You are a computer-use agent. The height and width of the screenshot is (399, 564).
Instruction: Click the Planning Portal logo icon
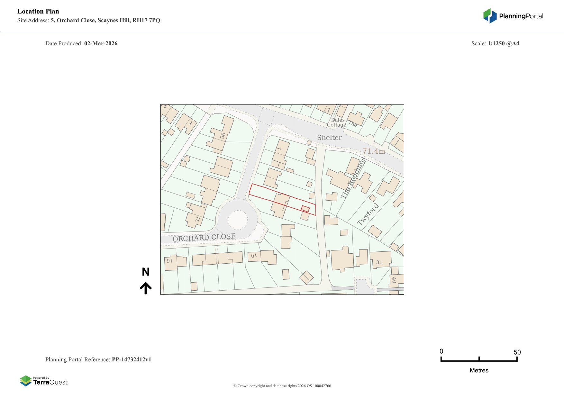coord(490,16)
